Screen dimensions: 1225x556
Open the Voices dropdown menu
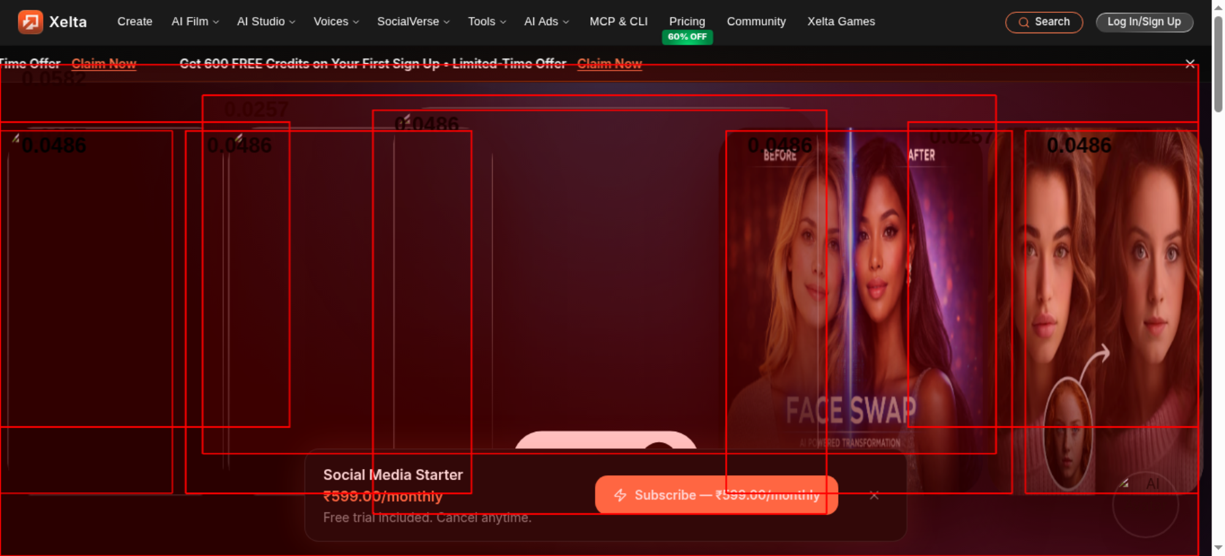336,21
